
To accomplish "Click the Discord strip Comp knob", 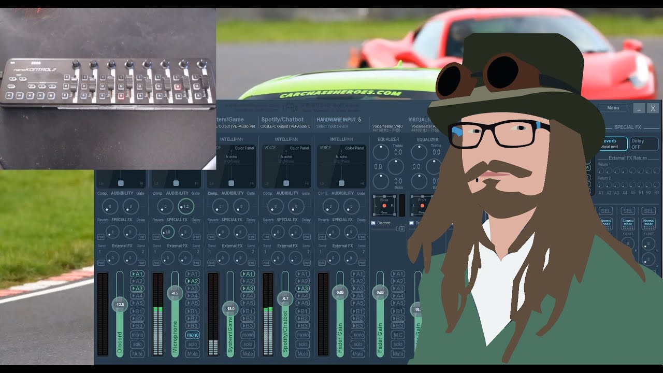I will tap(110, 207).
